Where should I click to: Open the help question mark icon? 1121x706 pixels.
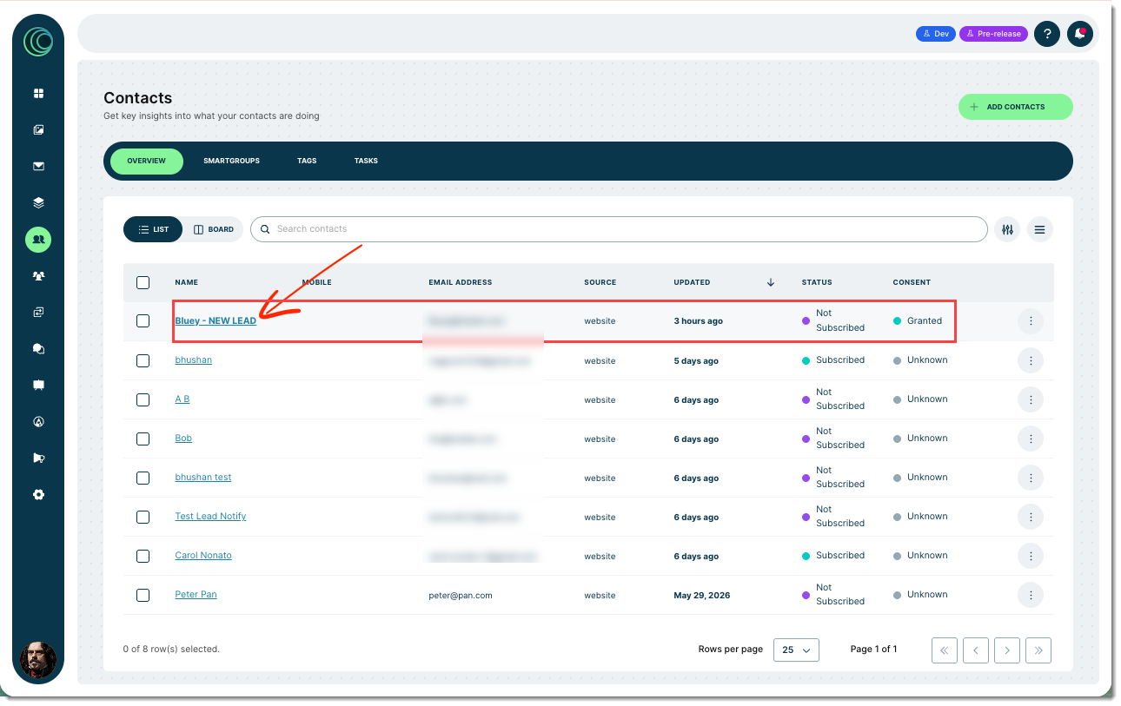1047,34
